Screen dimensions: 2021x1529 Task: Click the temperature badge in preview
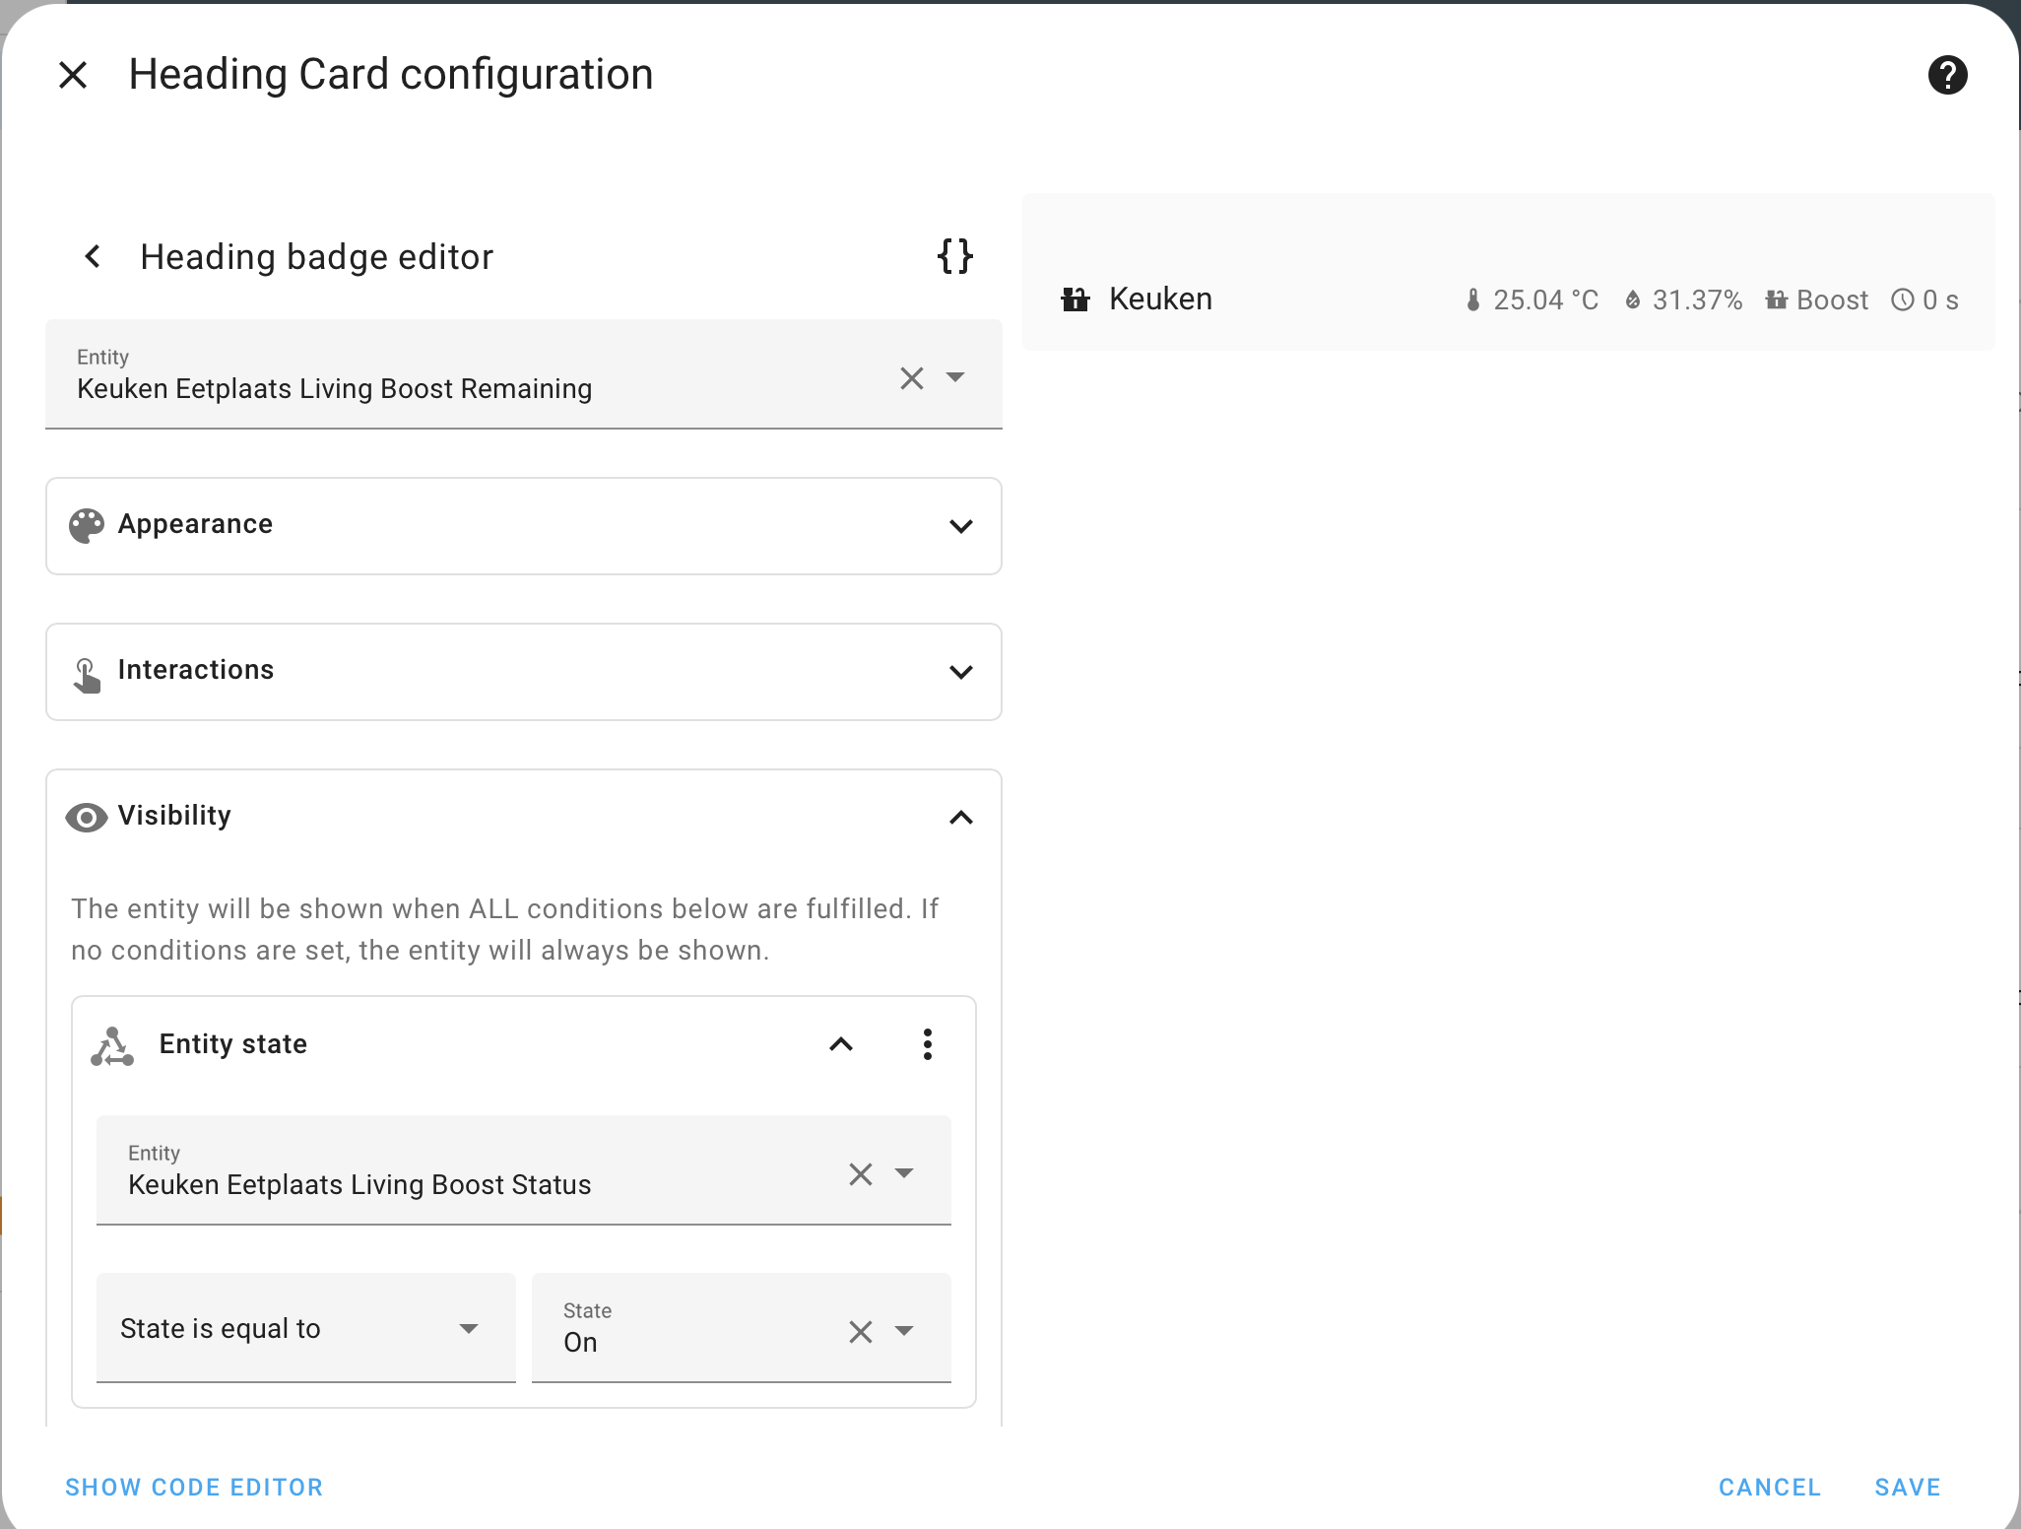1532,299
